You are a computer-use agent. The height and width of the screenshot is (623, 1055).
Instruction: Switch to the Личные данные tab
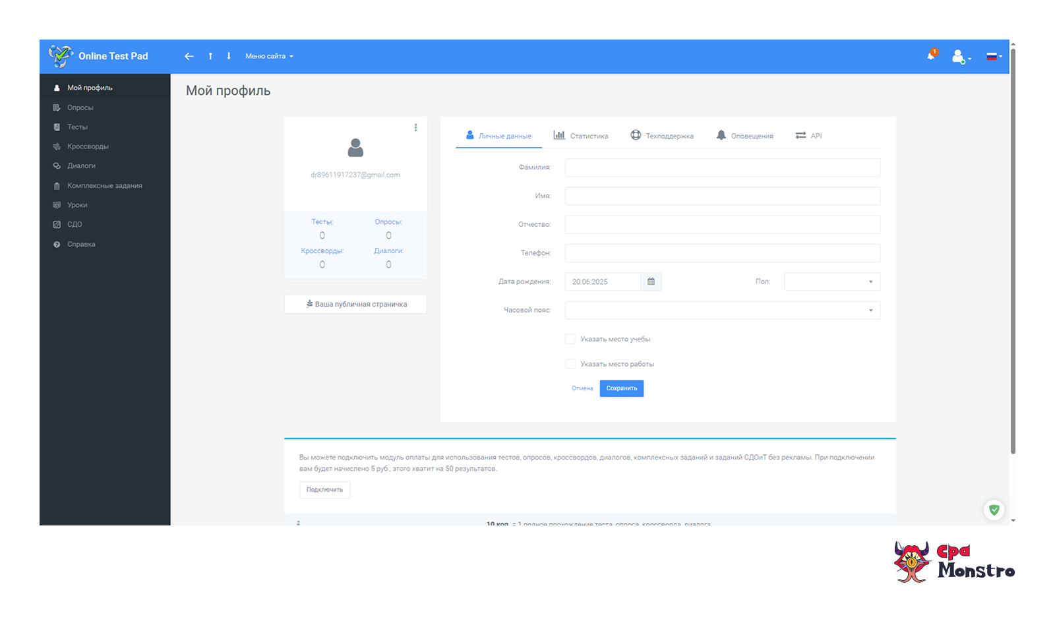[x=498, y=136]
